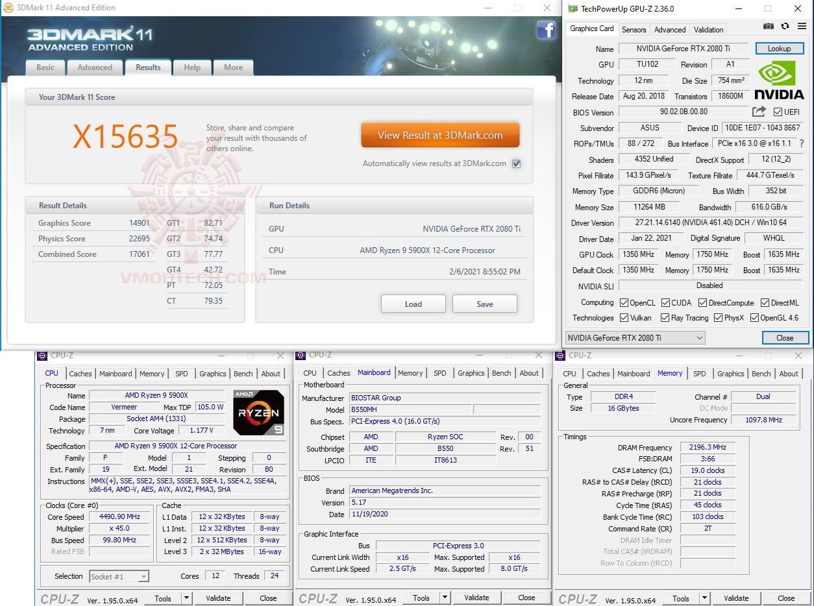
Task: Click the CAS# Latency value 19.0 clocks
Action: point(708,470)
